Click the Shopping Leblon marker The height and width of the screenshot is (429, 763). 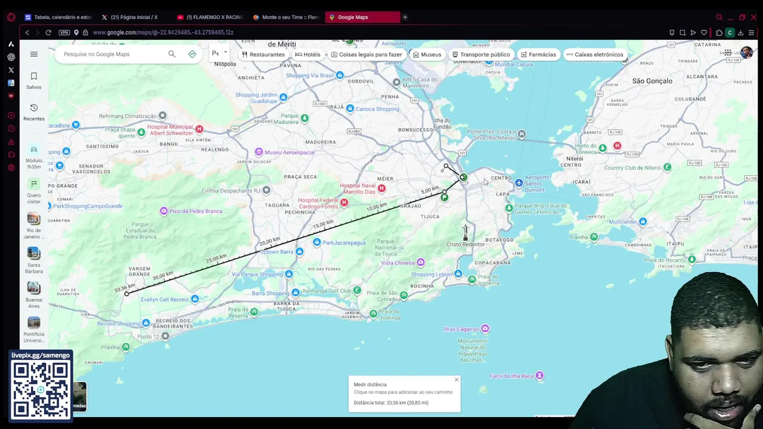coord(458,273)
